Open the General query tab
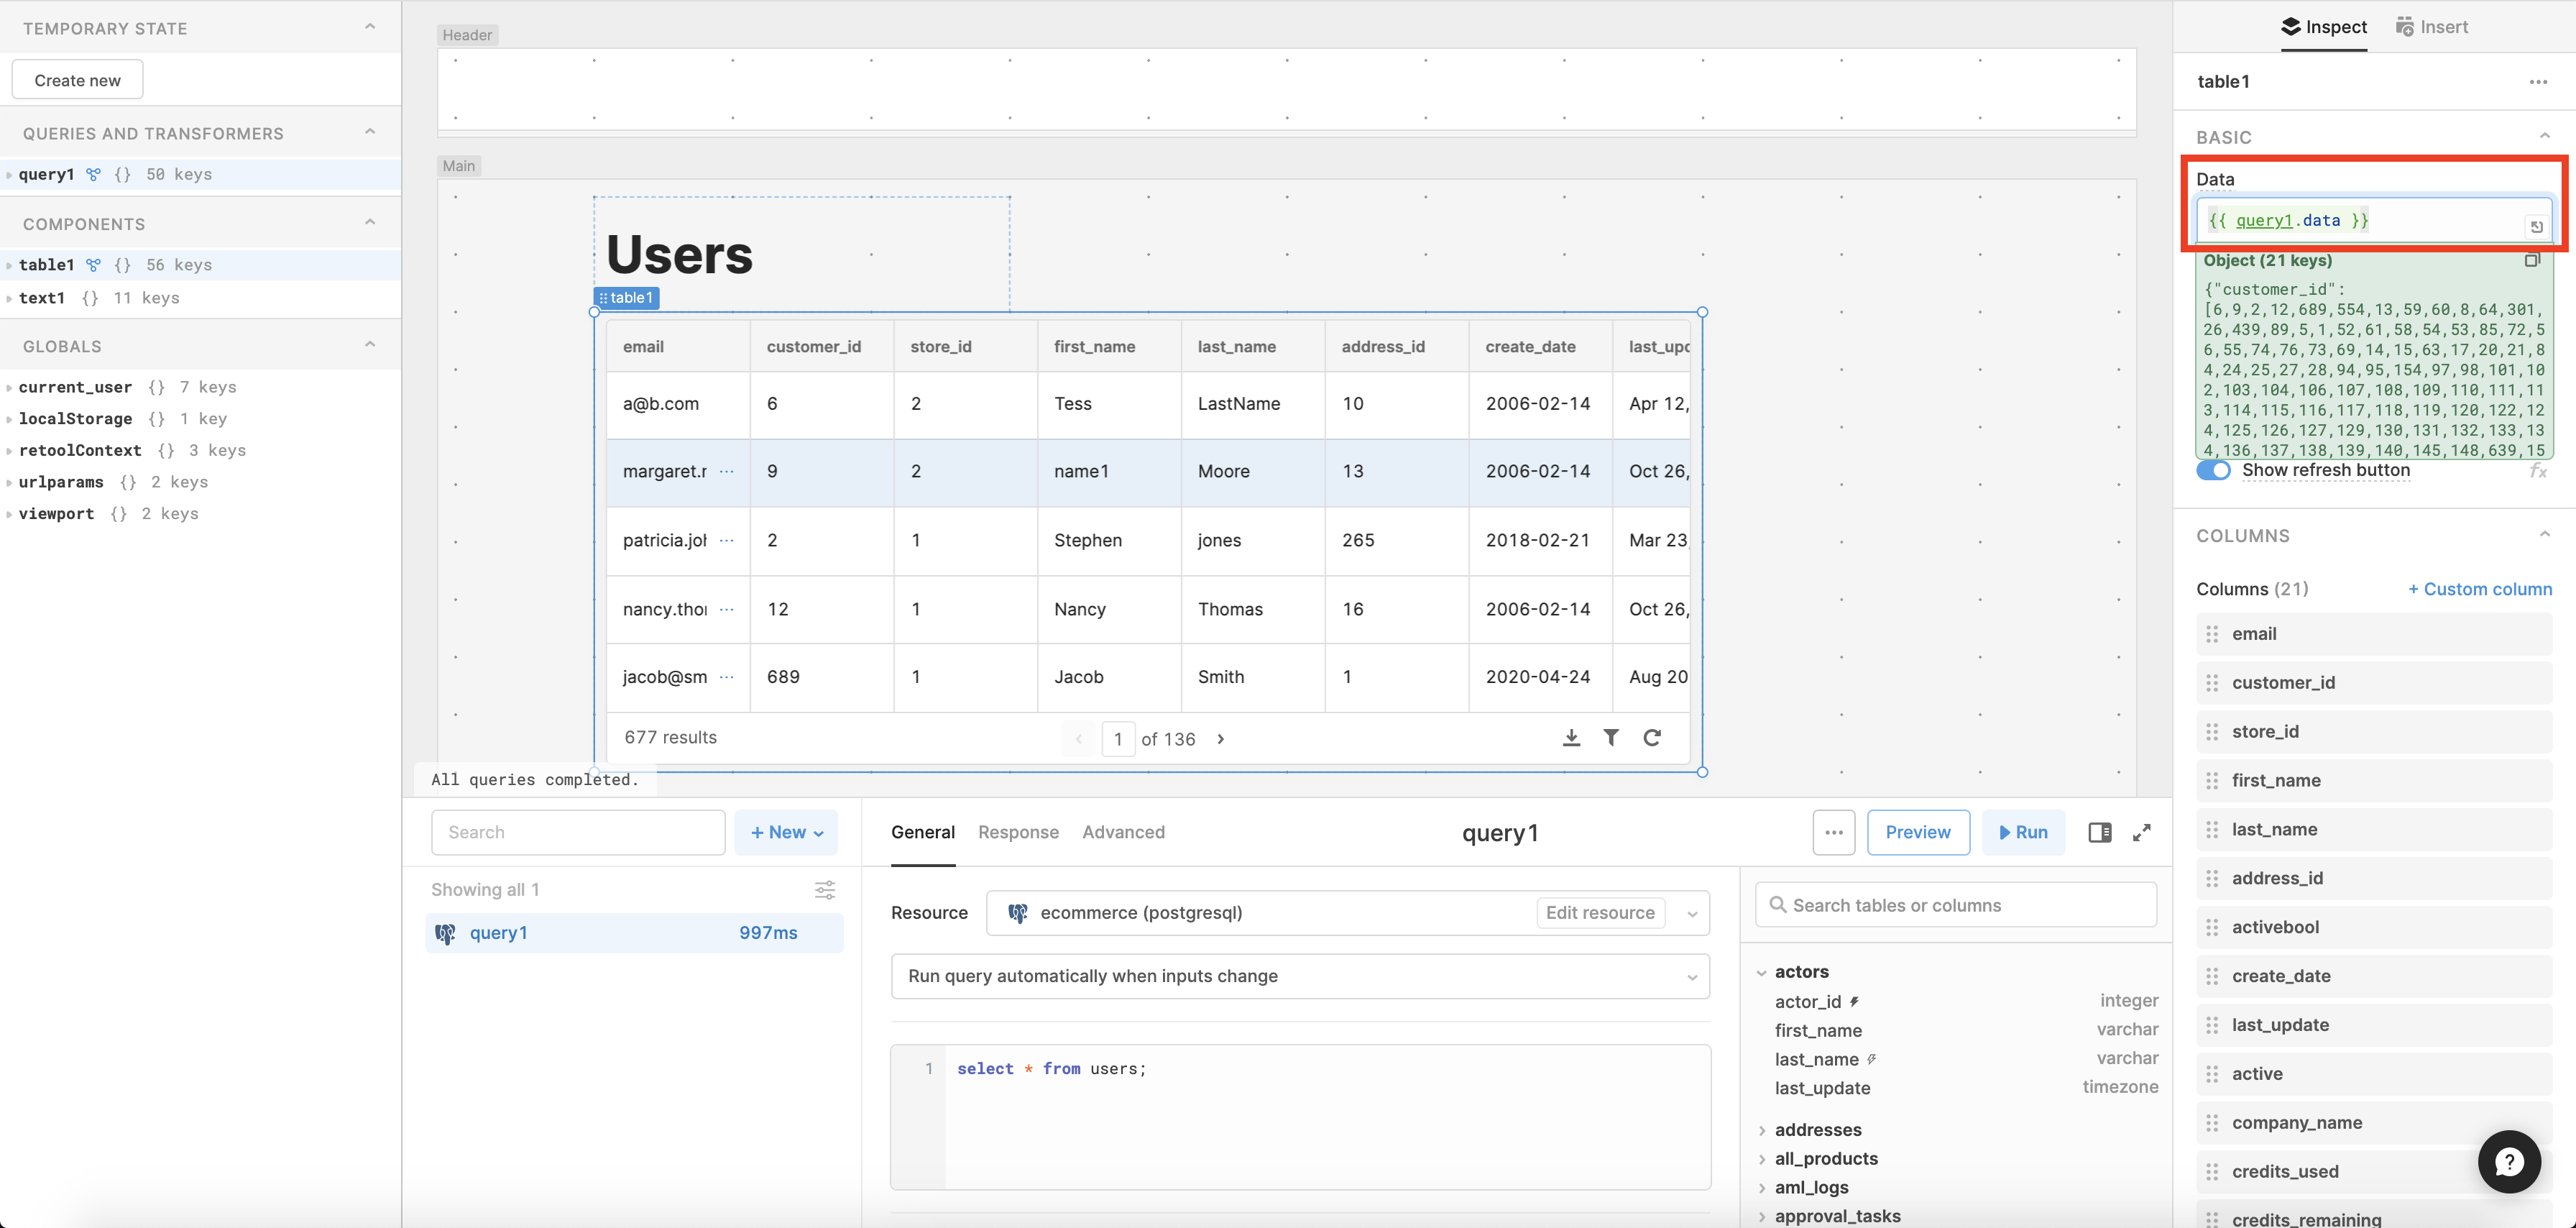Screen dimensions: 2576x1228 pos(923,832)
